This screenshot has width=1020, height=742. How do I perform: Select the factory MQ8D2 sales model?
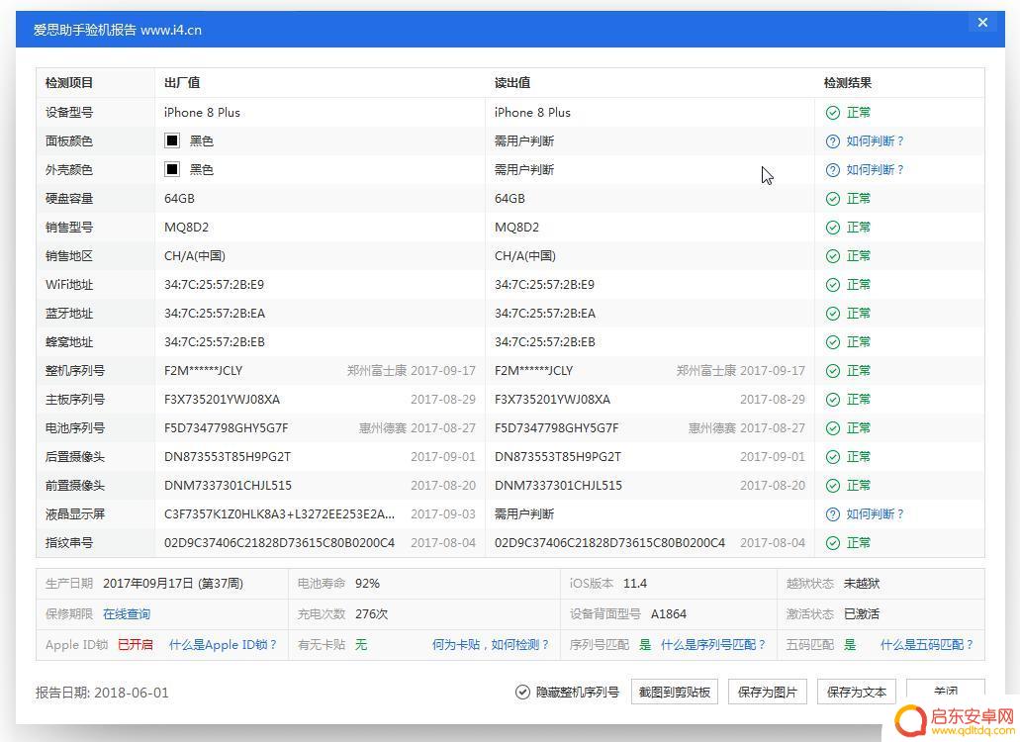click(186, 227)
